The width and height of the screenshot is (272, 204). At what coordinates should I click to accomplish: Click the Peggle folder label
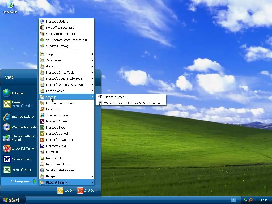point(50,176)
